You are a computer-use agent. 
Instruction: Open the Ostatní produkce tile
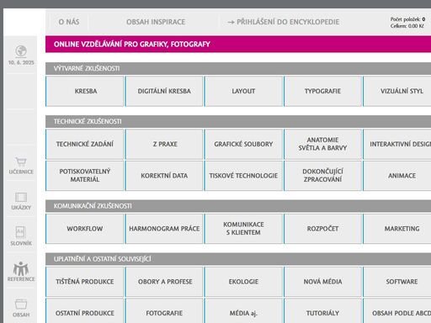point(85,310)
